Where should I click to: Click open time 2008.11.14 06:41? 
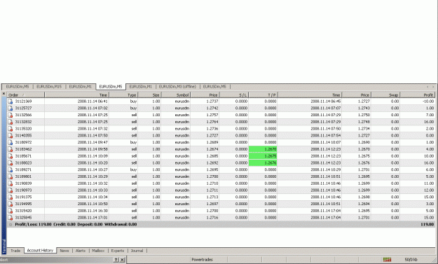click(x=93, y=102)
